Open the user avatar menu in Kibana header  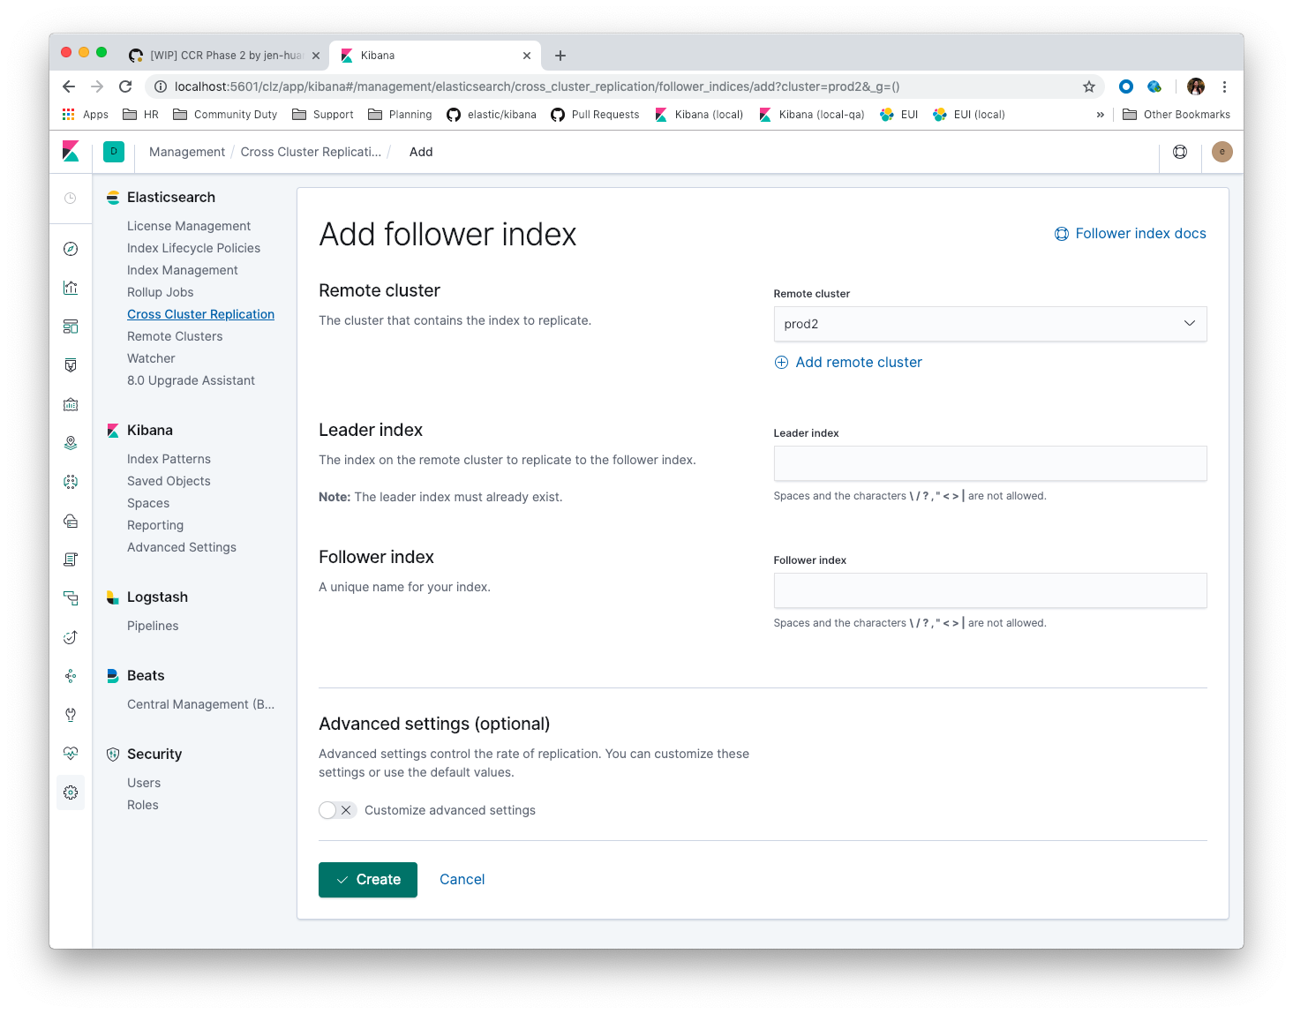(1222, 152)
